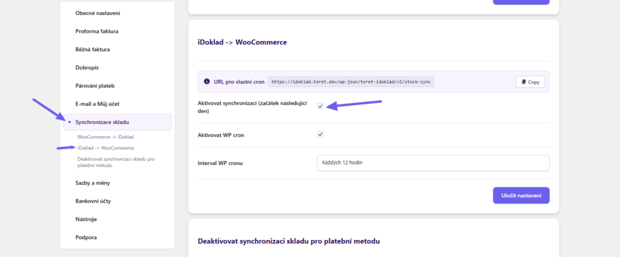Image resolution: width=620 pixels, height=257 pixels.
Task: Click Synchronizace skladu menu item
Action: (x=102, y=122)
